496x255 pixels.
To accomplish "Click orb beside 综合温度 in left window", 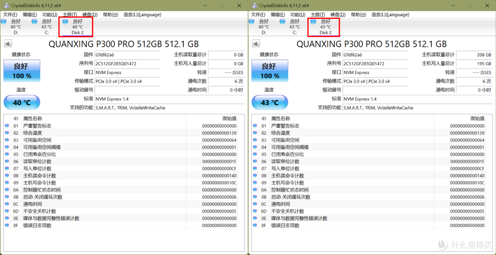I will pos(7,133).
